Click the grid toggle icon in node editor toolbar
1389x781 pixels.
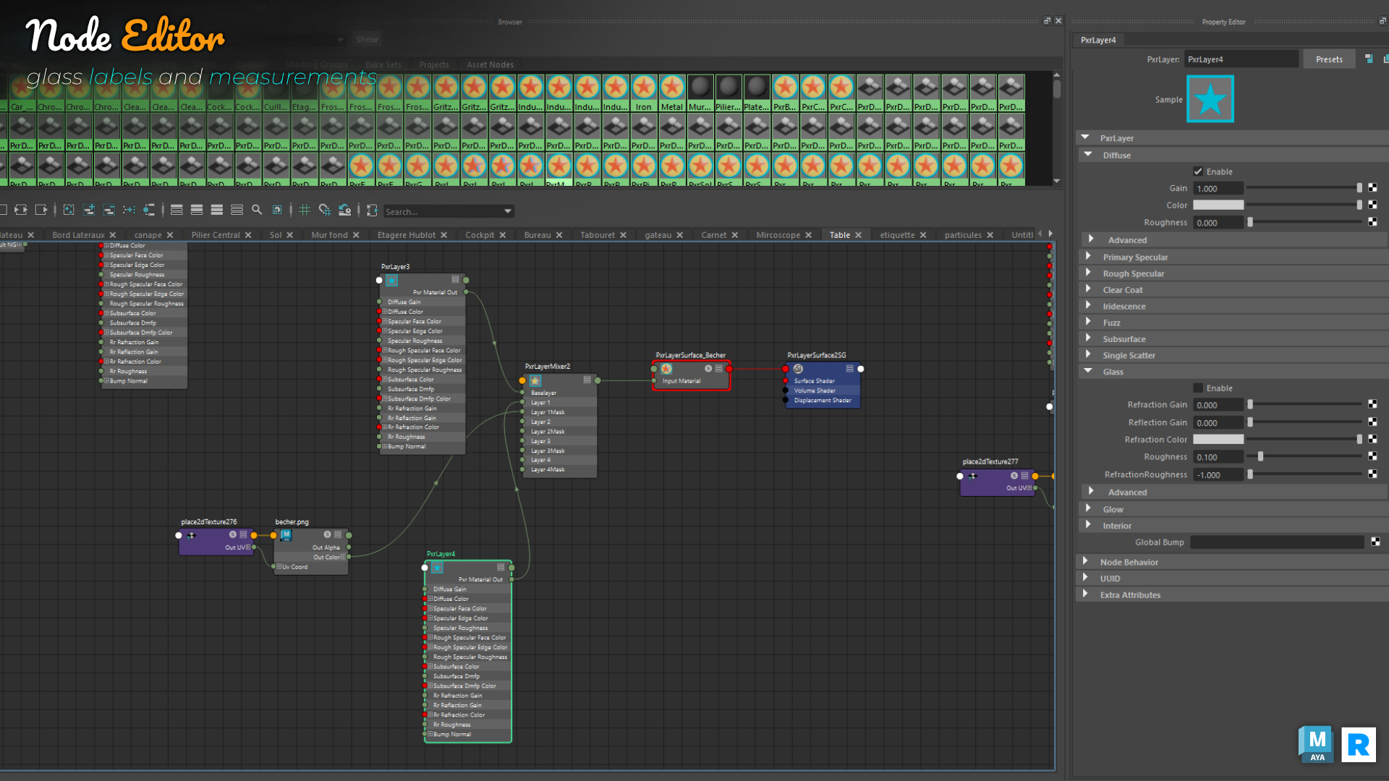point(305,210)
